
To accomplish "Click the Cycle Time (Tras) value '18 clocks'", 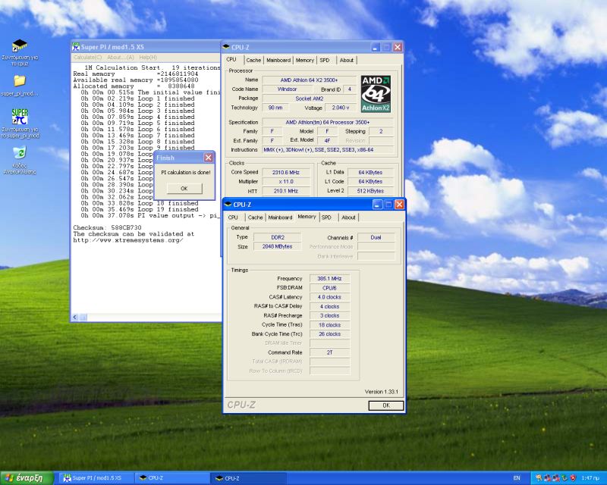I will [x=329, y=325].
